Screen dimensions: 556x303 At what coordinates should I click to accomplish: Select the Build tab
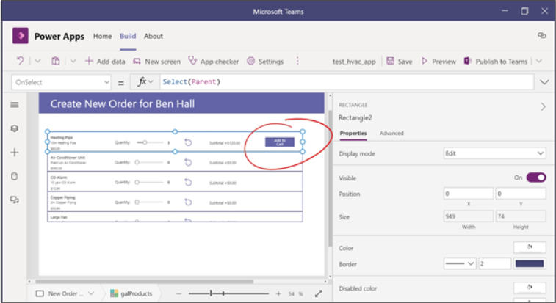[x=128, y=36]
